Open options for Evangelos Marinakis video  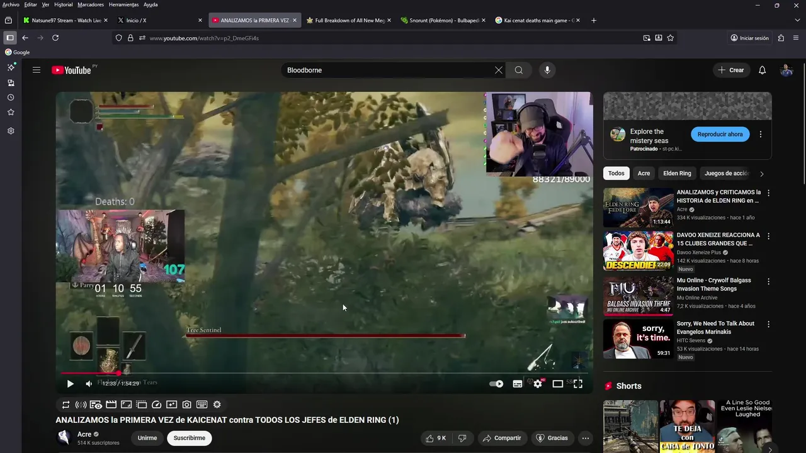[768, 324]
